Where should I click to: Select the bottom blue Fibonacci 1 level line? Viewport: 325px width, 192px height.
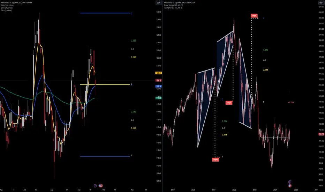(x=105, y=156)
